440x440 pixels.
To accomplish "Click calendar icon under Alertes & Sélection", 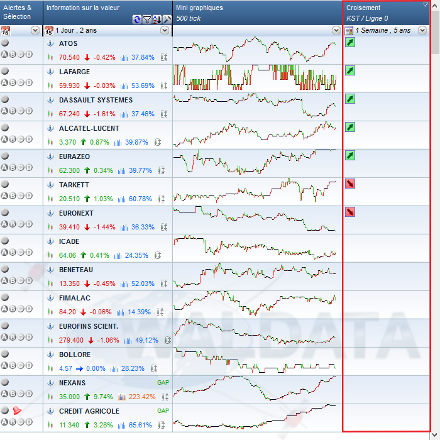I will tap(5, 31).
